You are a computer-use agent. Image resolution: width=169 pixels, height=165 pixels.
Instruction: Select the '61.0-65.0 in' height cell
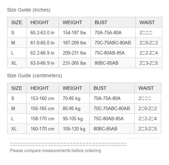click(x=42, y=43)
